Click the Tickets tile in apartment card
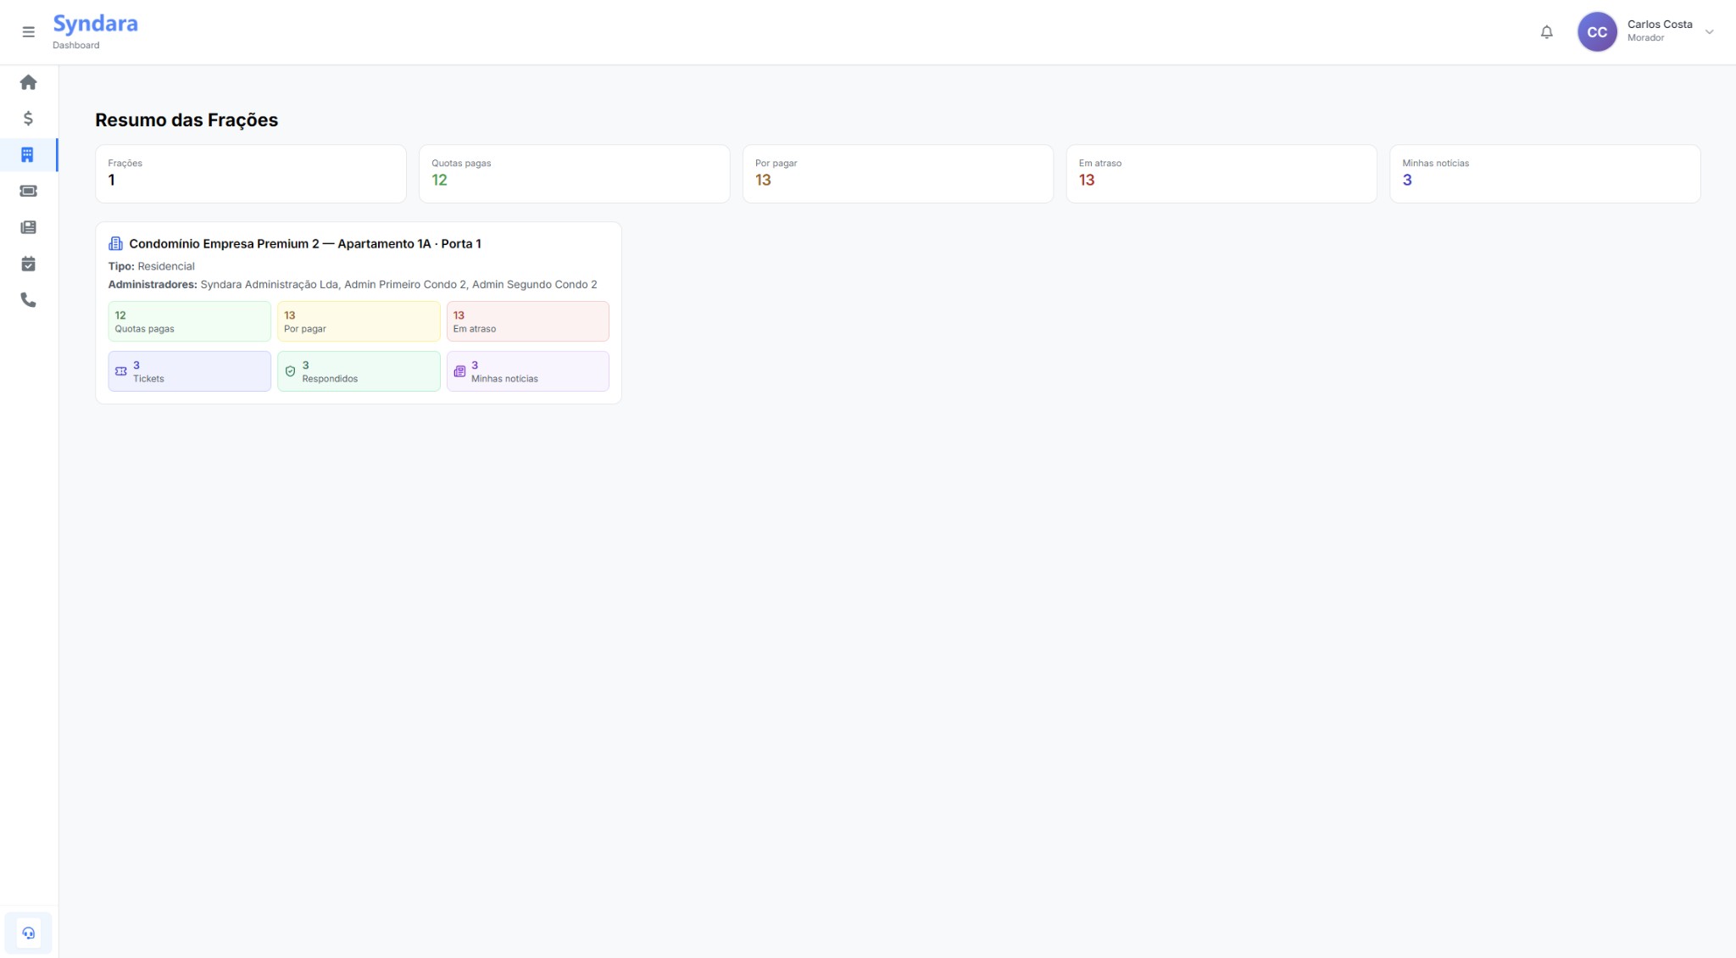 pyautogui.click(x=189, y=371)
